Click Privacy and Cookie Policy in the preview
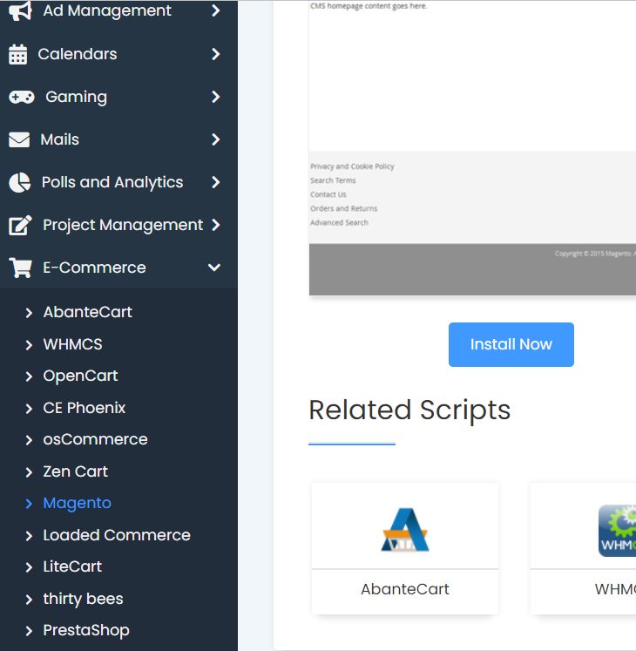 tap(352, 166)
